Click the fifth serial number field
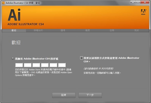 click(x=53, y=65)
